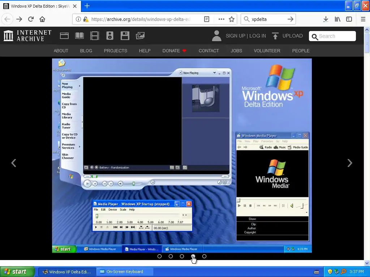Screen dimensions: 370x277
Task: Open VOLUNTEER link
Action: point(267,50)
